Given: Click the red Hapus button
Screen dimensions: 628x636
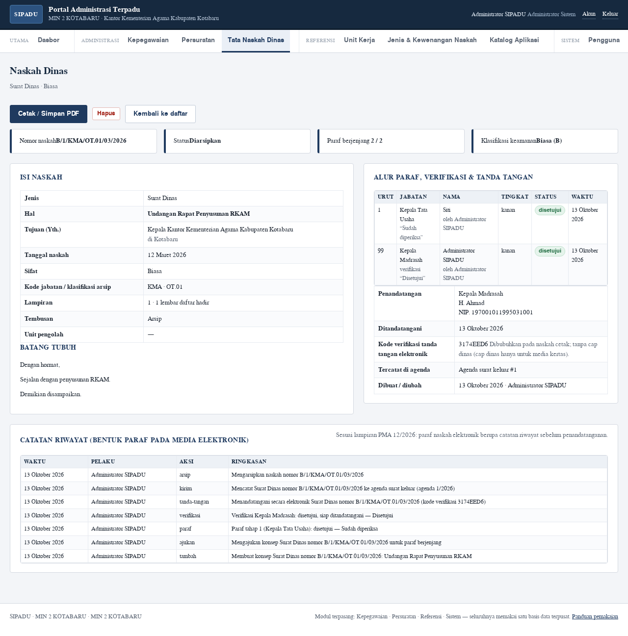Looking at the screenshot, I should (106, 113).
